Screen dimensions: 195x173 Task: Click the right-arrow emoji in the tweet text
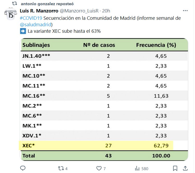(x=23, y=31)
